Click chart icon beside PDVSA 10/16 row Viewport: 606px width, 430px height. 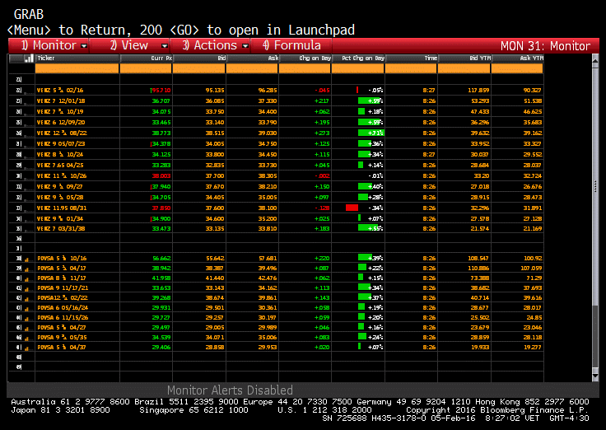[x=26, y=259]
